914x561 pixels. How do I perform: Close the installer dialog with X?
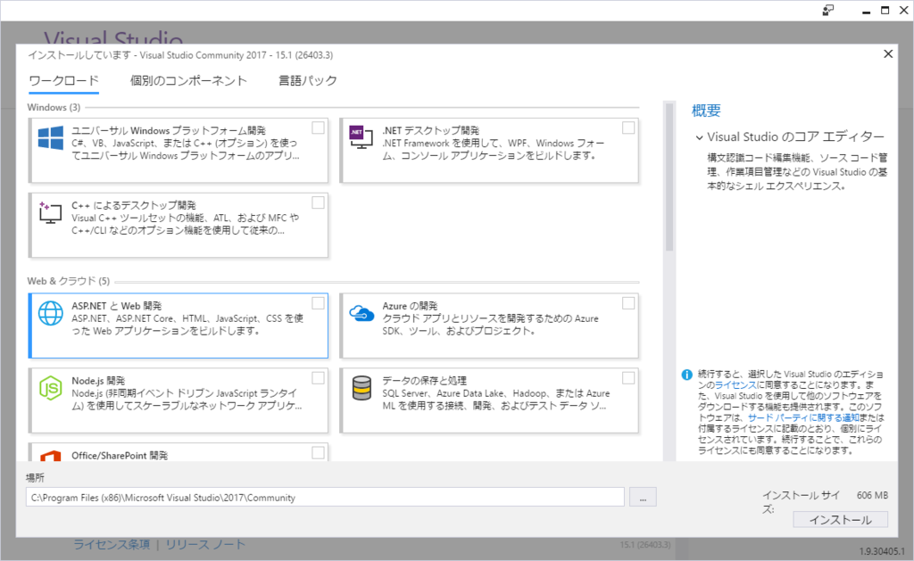[888, 54]
